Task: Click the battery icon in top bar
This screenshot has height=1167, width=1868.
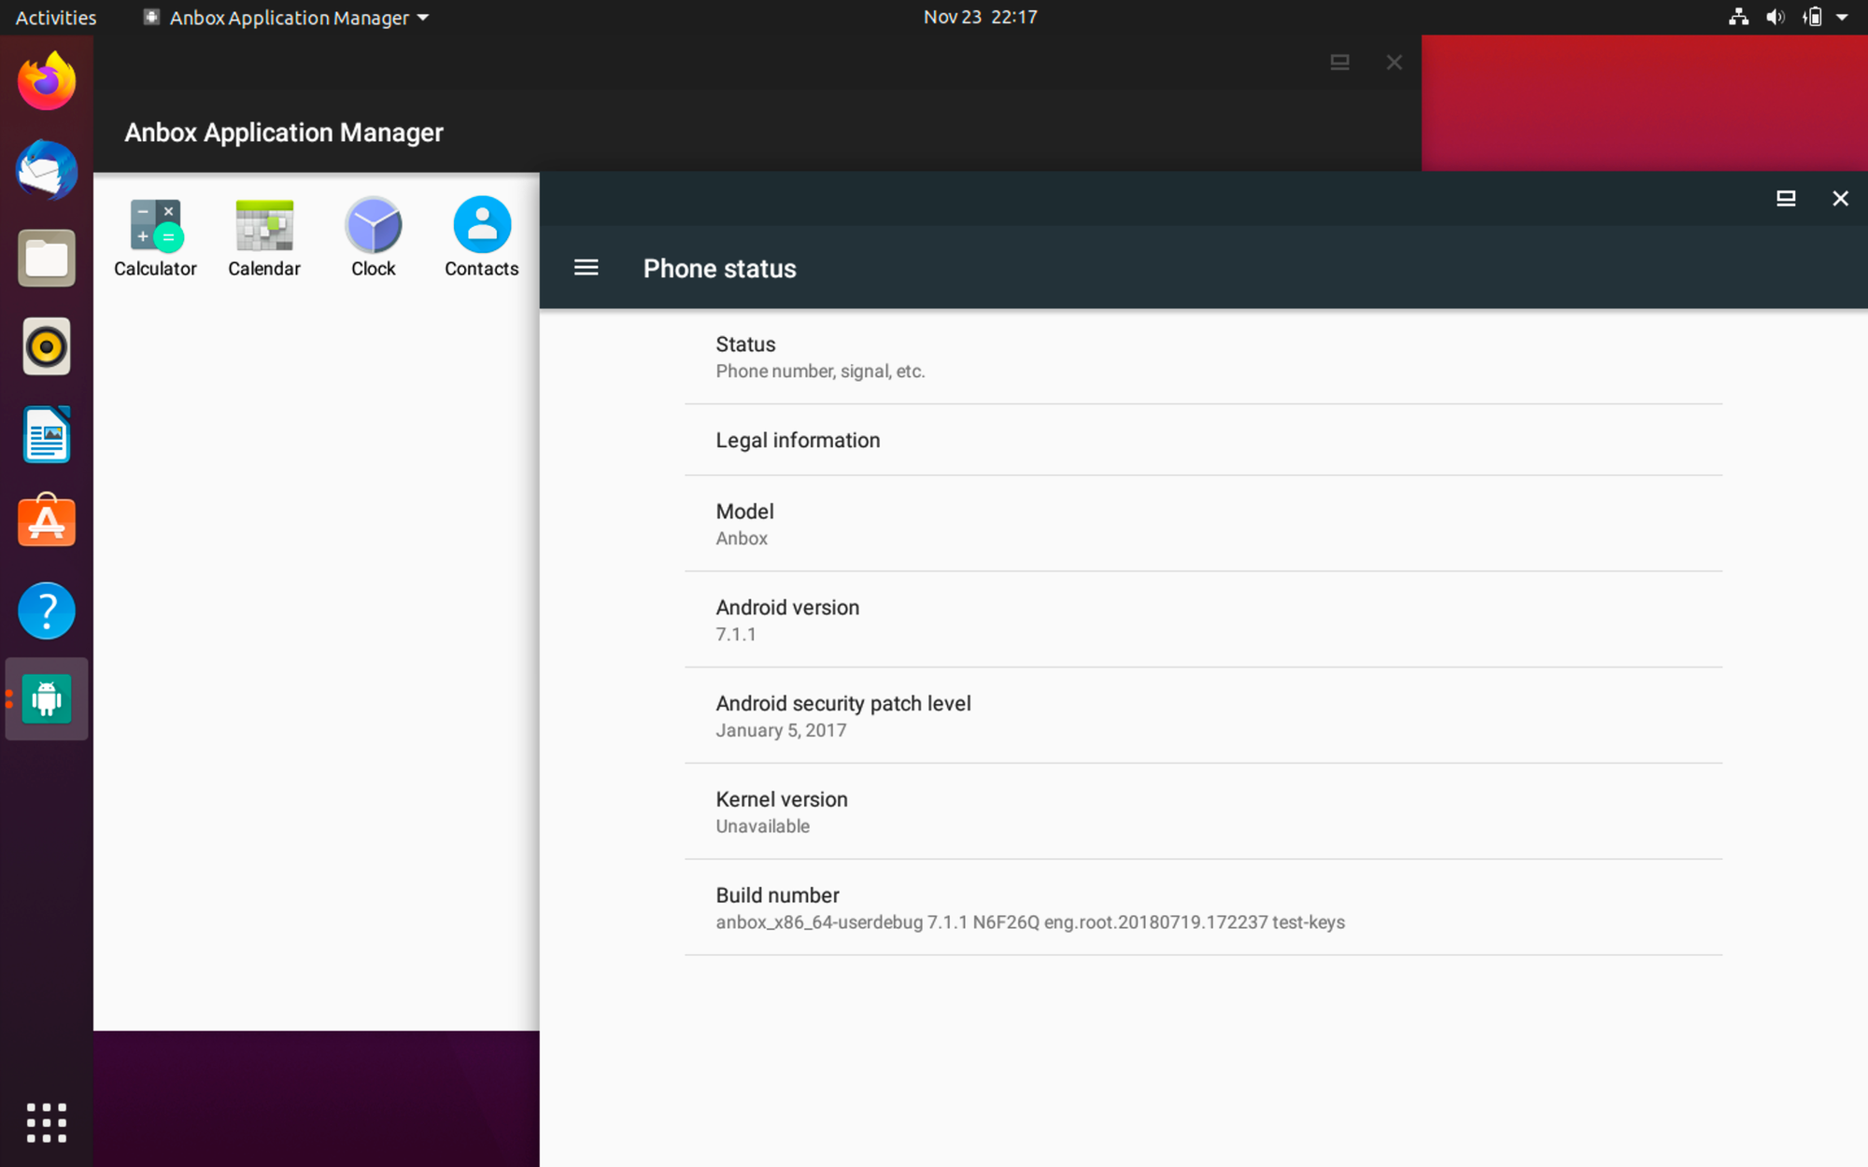Action: [1813, 17]
